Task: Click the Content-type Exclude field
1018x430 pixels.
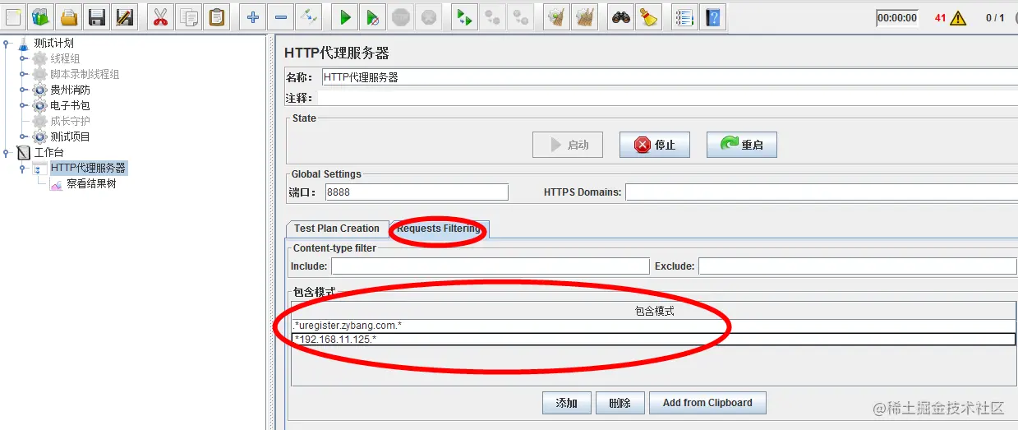Action: pos(858,266)
